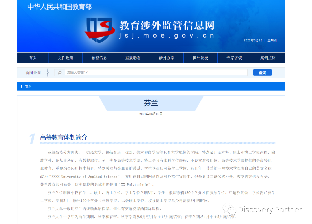The height and width of the screenshot is (224, 312).
Task: Click the 新闻查询 label
Action: tap(33, 73)
